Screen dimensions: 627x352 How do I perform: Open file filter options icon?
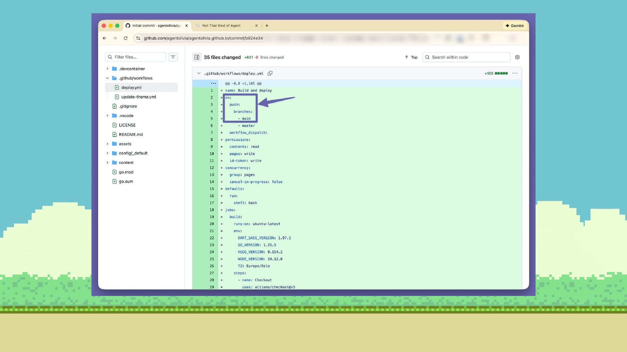point(173,57)
